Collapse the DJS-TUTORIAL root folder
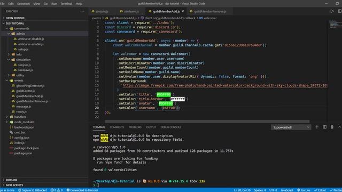Screen dimensions: 342x192 pyautogui.click(x=15, y=23)
